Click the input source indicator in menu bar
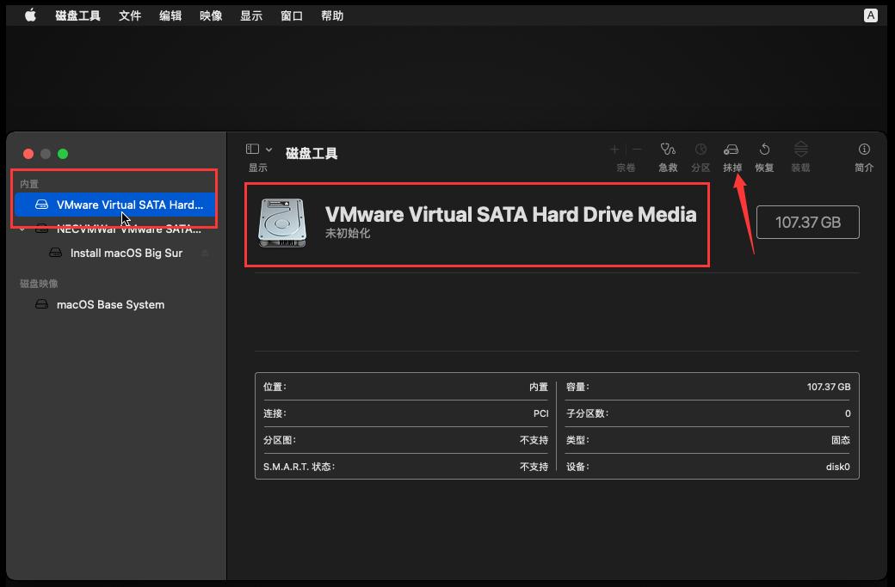895x587 pixels. [x=872, y=15]
